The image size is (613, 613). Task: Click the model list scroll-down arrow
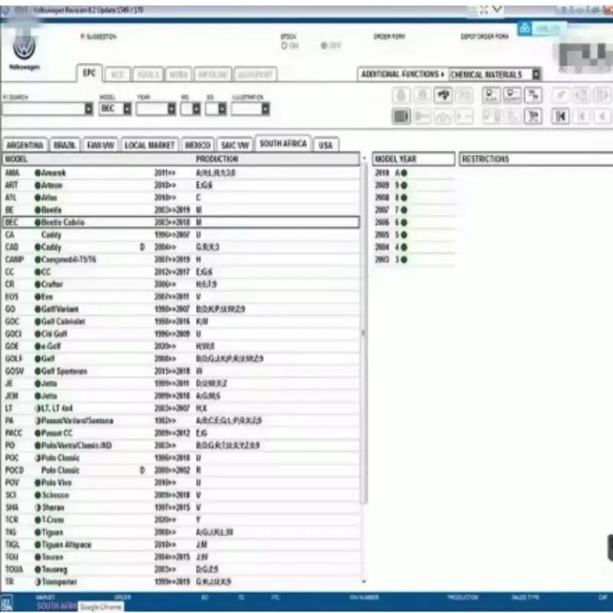[364, 582]
